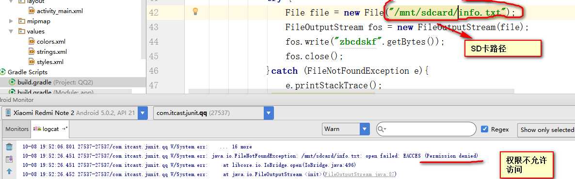
Task: Click the project tree vertical scrollbar
Action: 144,29
